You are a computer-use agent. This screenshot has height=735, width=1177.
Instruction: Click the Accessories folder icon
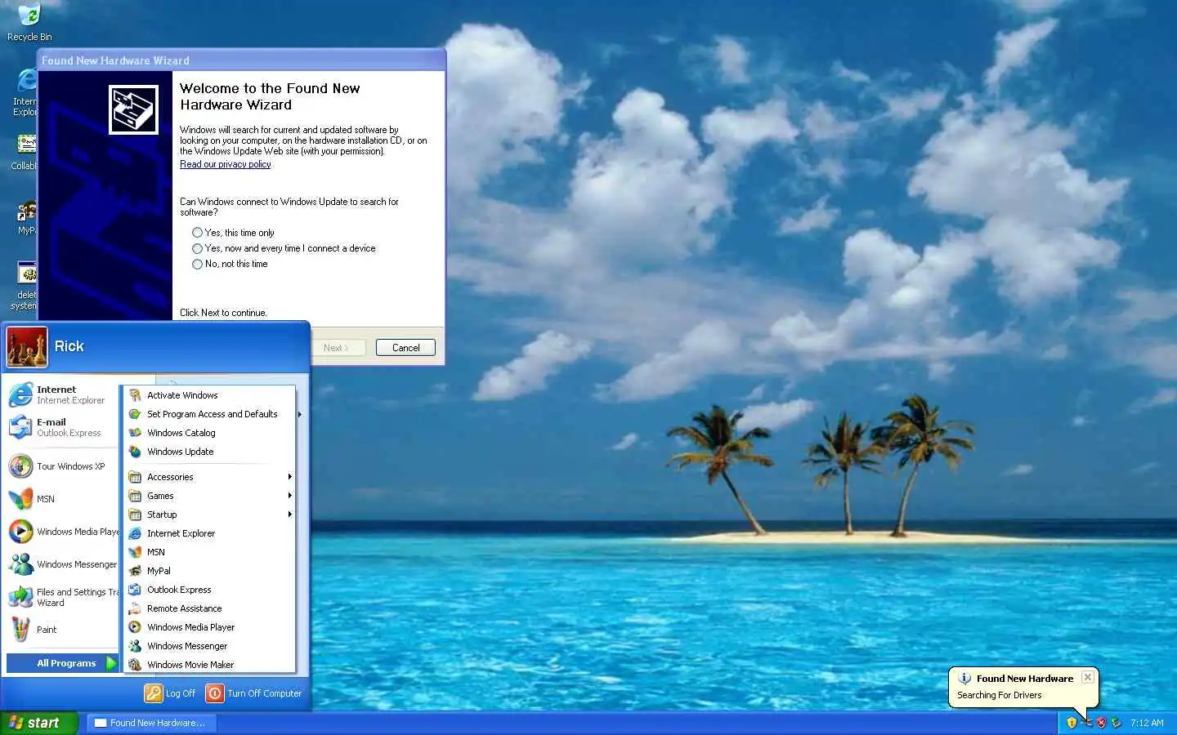[x=135, y=477]
